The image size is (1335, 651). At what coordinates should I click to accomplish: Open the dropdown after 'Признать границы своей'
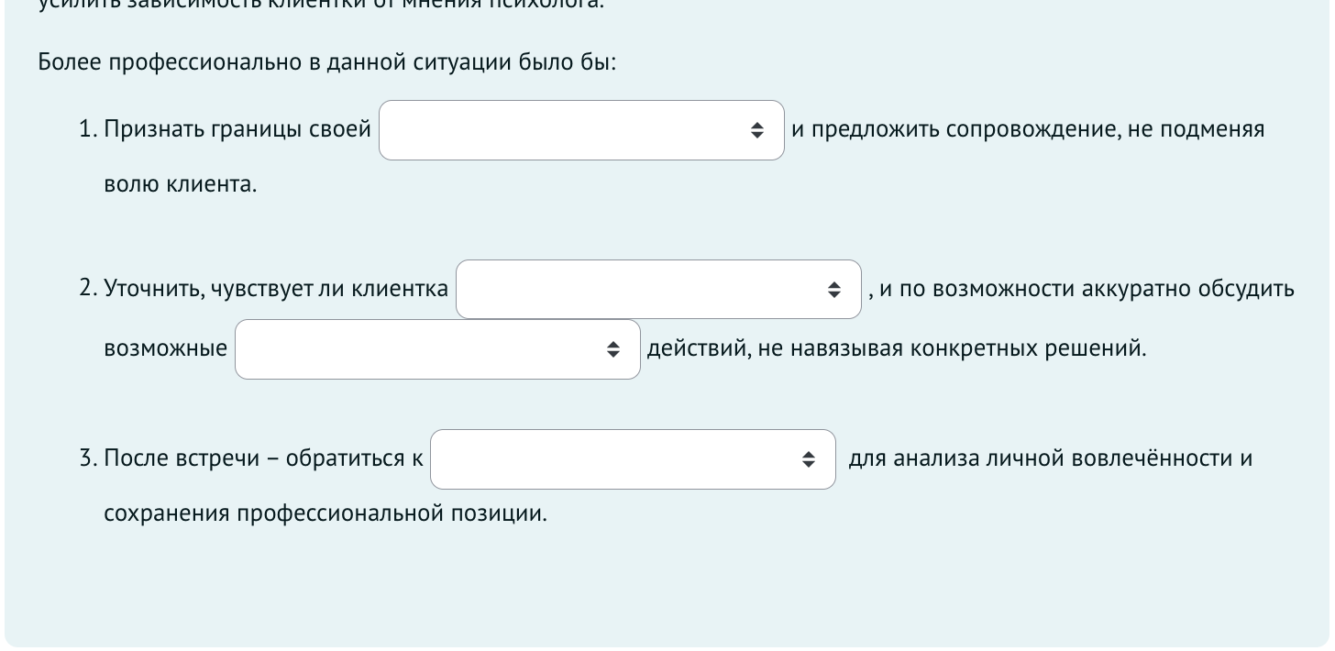581,130
